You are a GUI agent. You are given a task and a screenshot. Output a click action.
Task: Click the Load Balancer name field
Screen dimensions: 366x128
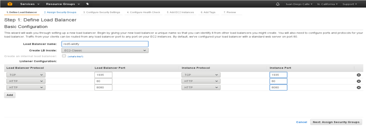(x=105, y=44)
